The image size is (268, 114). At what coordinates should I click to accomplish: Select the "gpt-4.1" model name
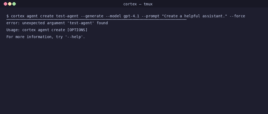pyautogui.click(x=131, y=16)
